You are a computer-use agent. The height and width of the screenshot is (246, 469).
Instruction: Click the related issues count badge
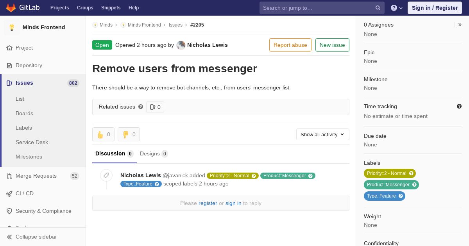pyautogui.click(x=155, y=107)
